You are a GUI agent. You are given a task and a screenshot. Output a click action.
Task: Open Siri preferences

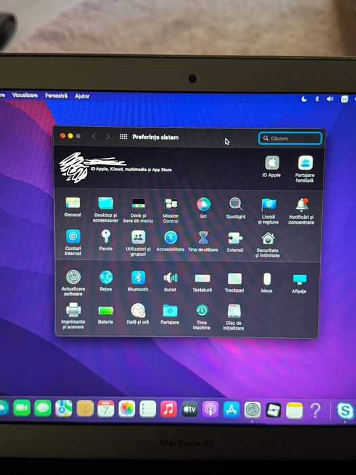203,207
